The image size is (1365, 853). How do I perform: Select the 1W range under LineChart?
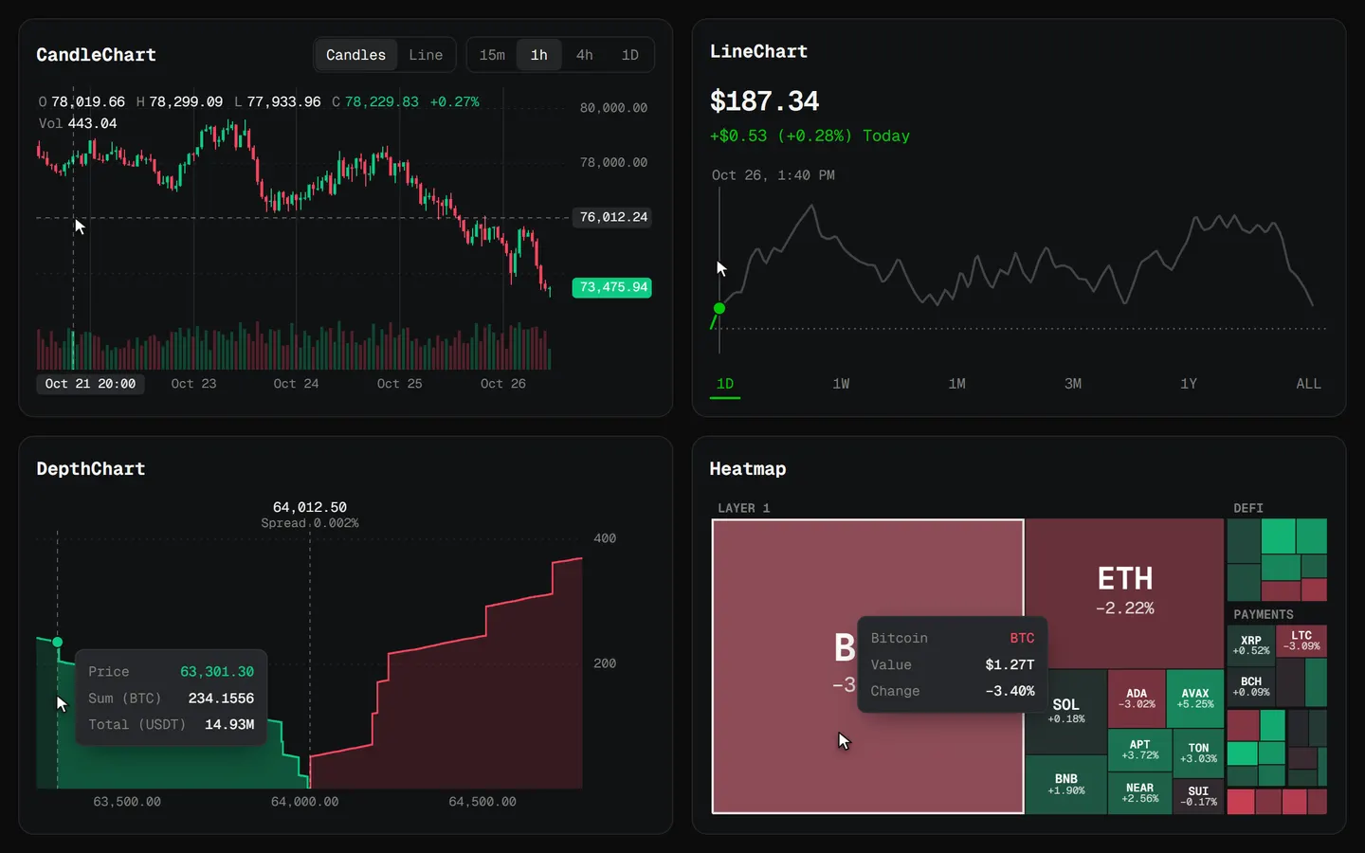(x=841, y=384)
